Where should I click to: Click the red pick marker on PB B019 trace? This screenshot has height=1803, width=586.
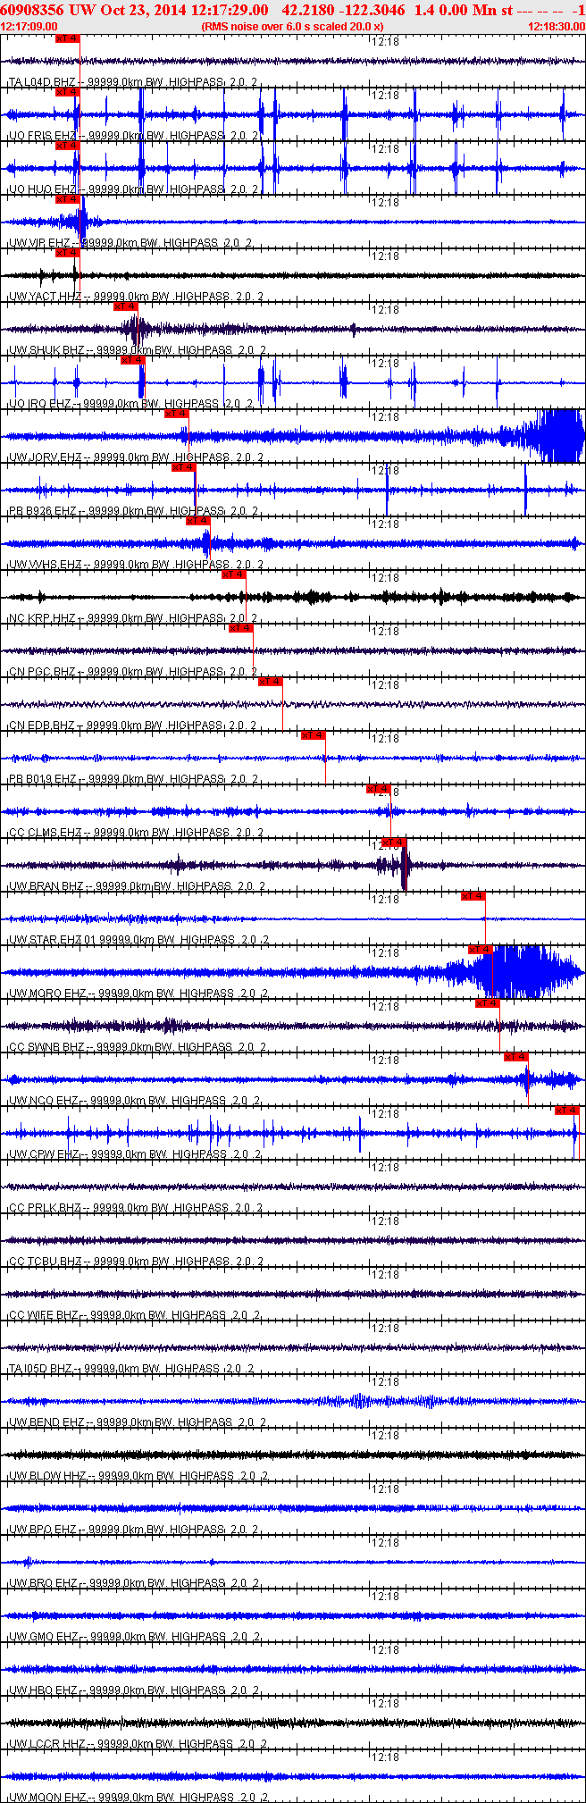(x=314, y=735)
